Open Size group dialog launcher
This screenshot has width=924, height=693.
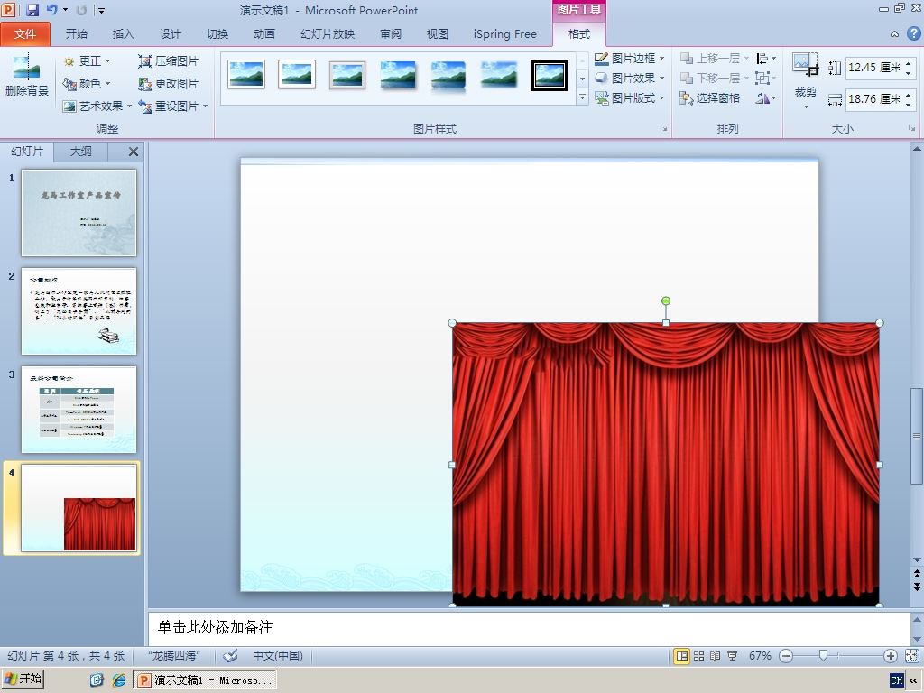(911, 128)
